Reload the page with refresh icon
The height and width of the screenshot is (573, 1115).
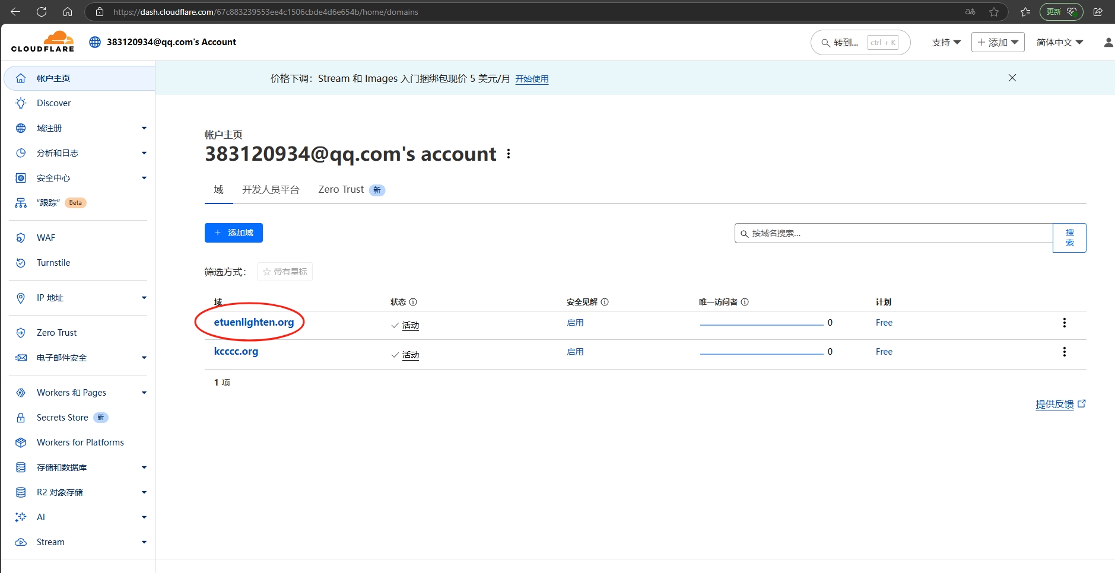click(42, 11)
